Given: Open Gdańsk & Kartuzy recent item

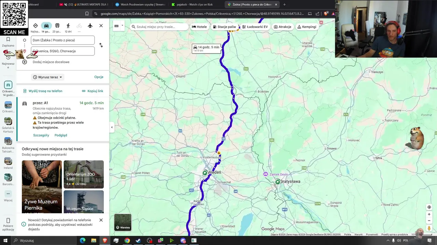Looking at the screenshot, I should coord(8,126).
